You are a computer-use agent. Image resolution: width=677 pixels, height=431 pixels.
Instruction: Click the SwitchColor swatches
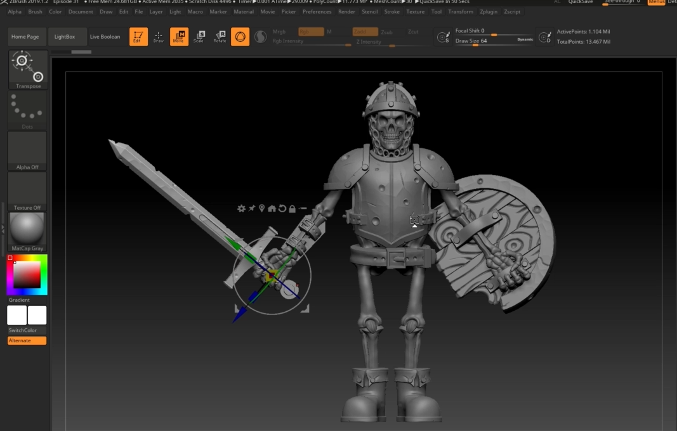click(x=27, y=315)
